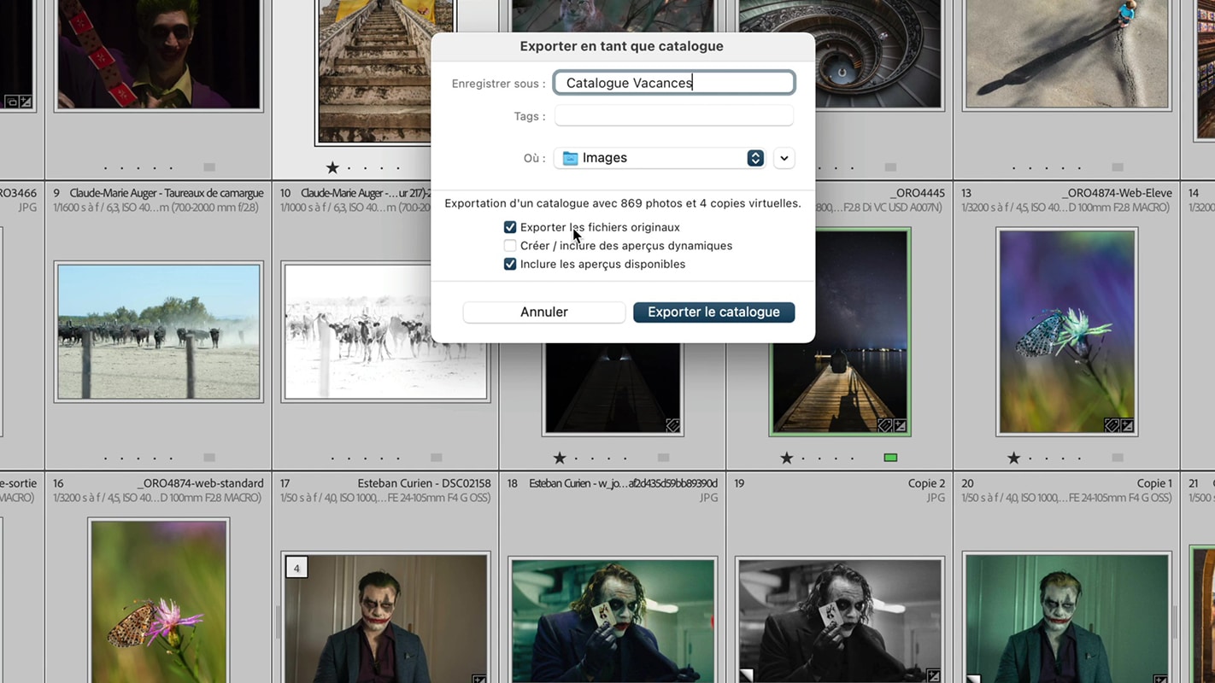The width and height of the screenshot is (1215, 683).
Task: Click develop adjustments badge on Copie 2 photo
Action: coord(933,677)
